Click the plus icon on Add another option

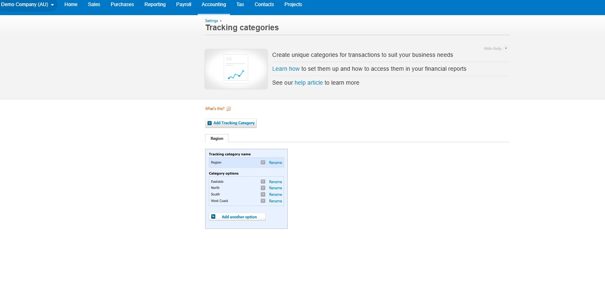213,216
